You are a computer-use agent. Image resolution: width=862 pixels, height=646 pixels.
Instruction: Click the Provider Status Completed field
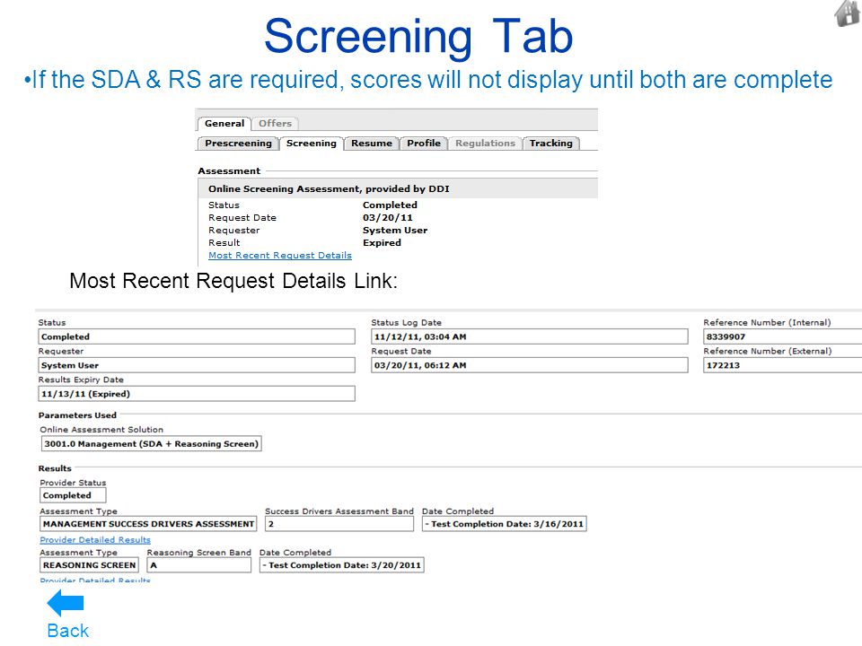[73, 495]
